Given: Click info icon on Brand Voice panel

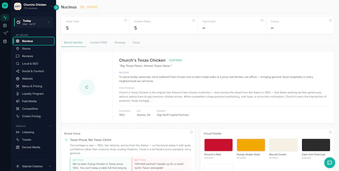Looking at the screenshot, I should 192,132.
